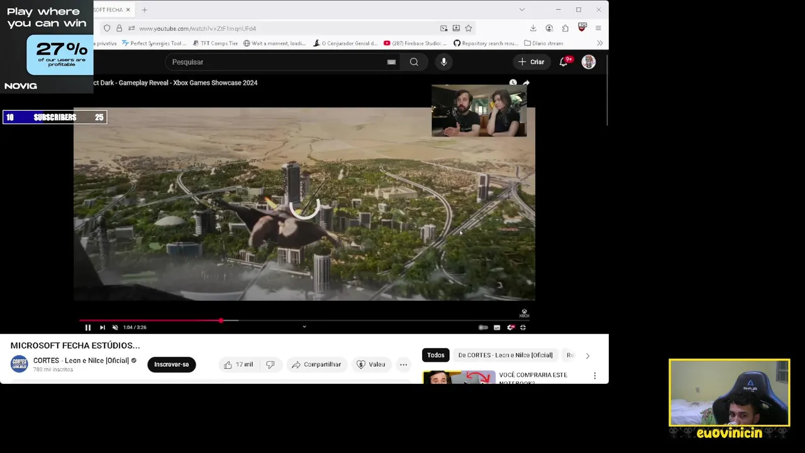805x453 pixels.
Task: Seek on the red progress bar
Action: click(304, 320)
